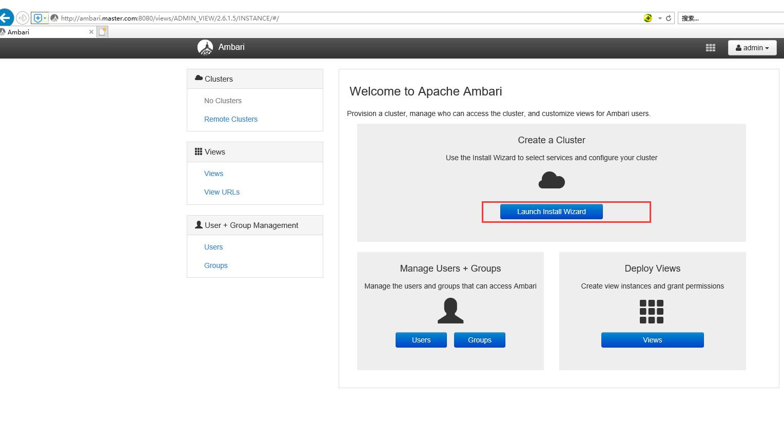The height and width of the screenshot is (421, 784).
Task: Click the cloud icon beside Clusters heading
Action: [199, 78]
